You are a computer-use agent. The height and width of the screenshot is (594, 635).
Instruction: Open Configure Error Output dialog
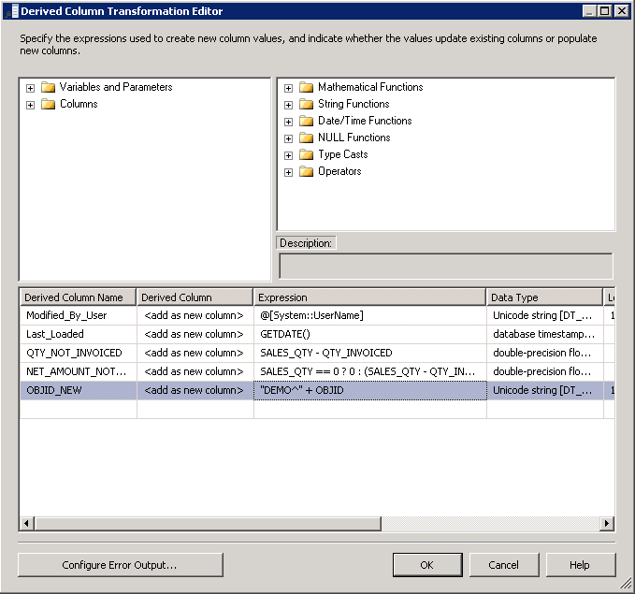[x=120, y=564]
